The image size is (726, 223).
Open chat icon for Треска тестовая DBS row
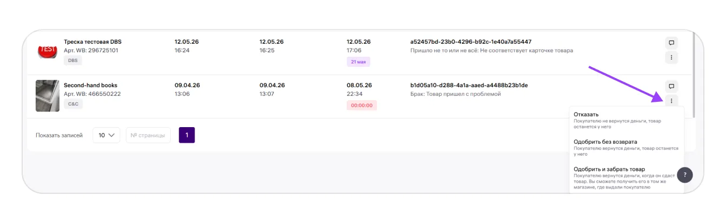pyautogui.click(x=671, y=43)
